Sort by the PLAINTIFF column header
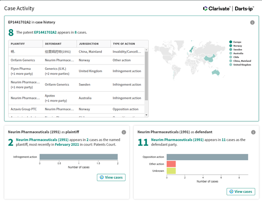 pos(25,44)
